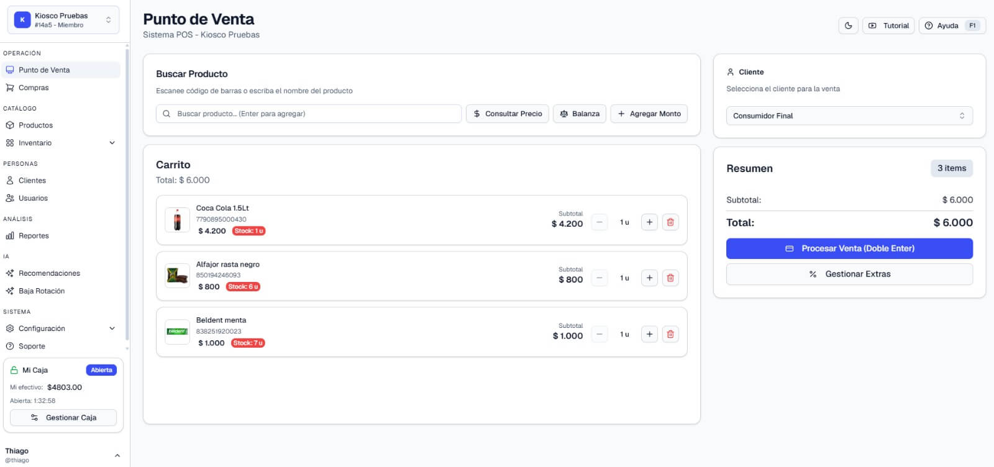994x467 pixels.
Task: Open Ayuda help button
Action: coord(952,25)
